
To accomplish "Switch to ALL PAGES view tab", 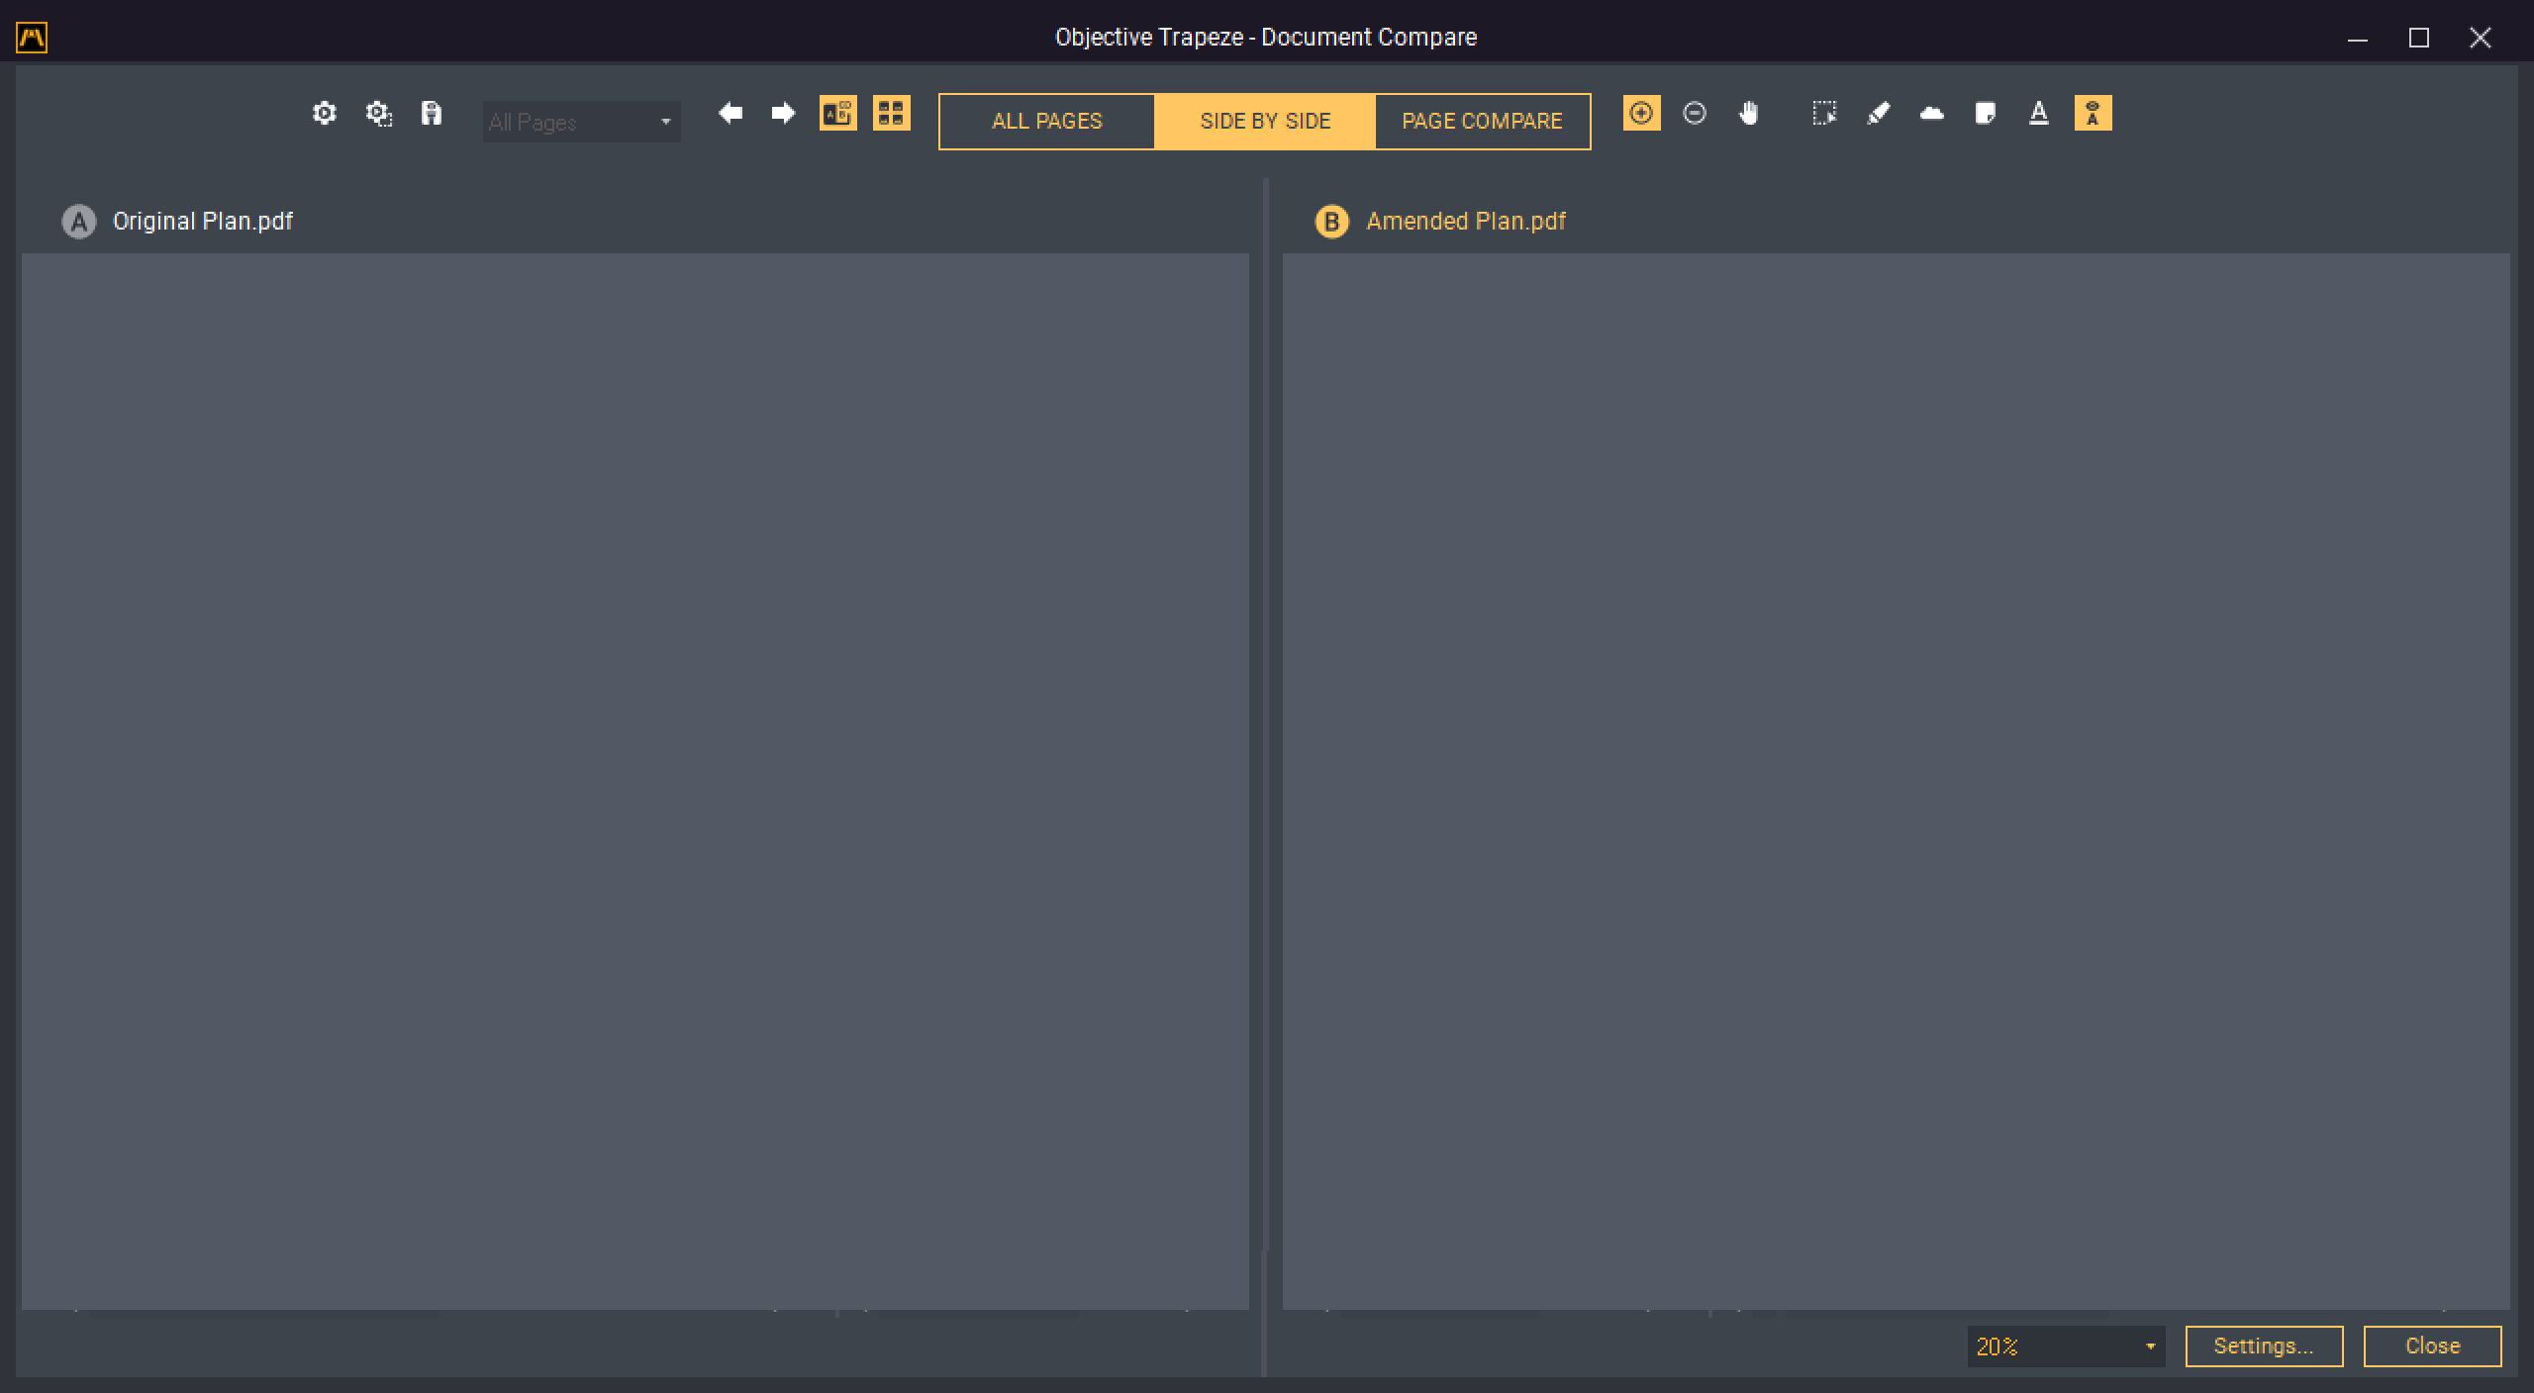I will tap(1046, 122).
